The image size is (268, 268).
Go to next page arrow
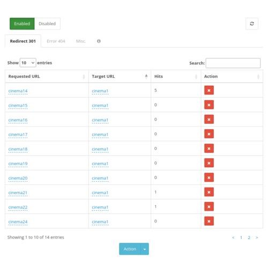pyautogui.click(x=257, y=237)
